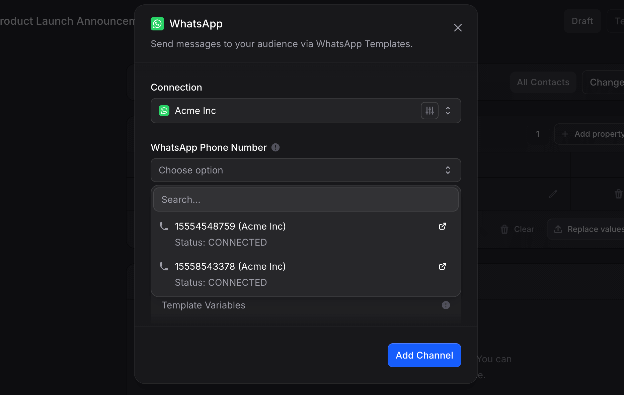Click the WhatsApp logo icon in the dialog header
This screenshot has width=624, height=395.
pos(157,23)
